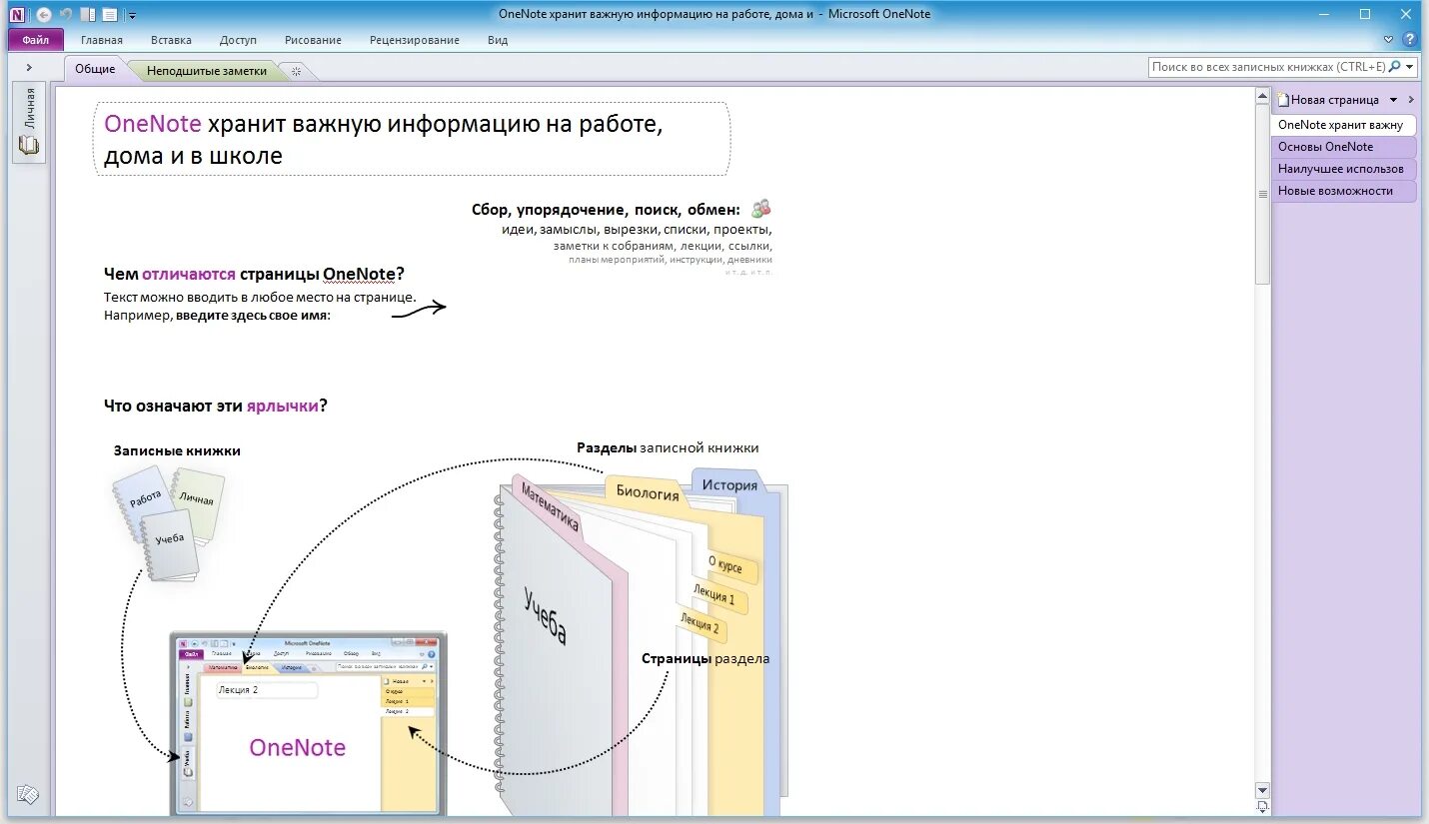Click the Unfiled Notes icon at bottom left
The image size is (1429, 824).
click(28, 795)
